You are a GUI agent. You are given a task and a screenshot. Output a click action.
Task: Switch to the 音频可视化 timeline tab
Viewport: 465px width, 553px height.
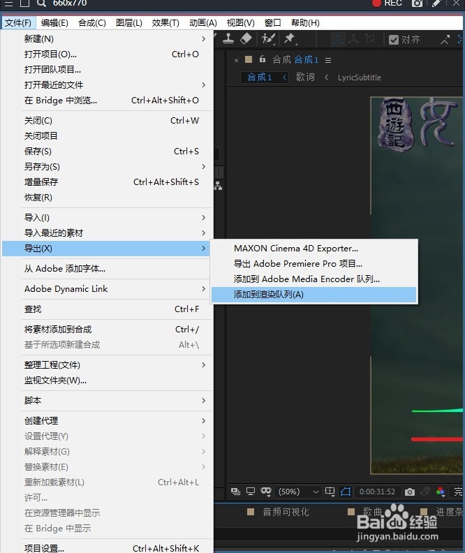pos(286,512)
